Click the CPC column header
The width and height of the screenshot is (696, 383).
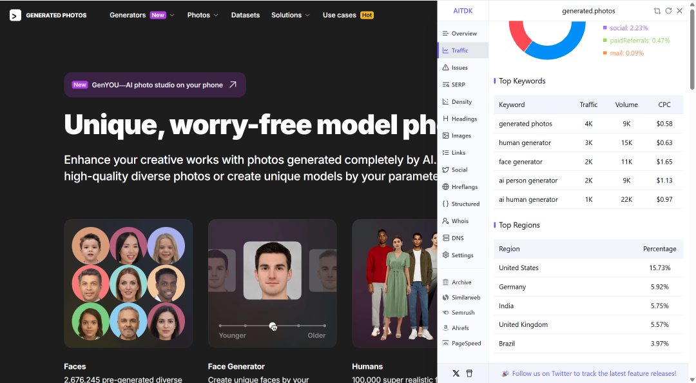coord(664,104)
